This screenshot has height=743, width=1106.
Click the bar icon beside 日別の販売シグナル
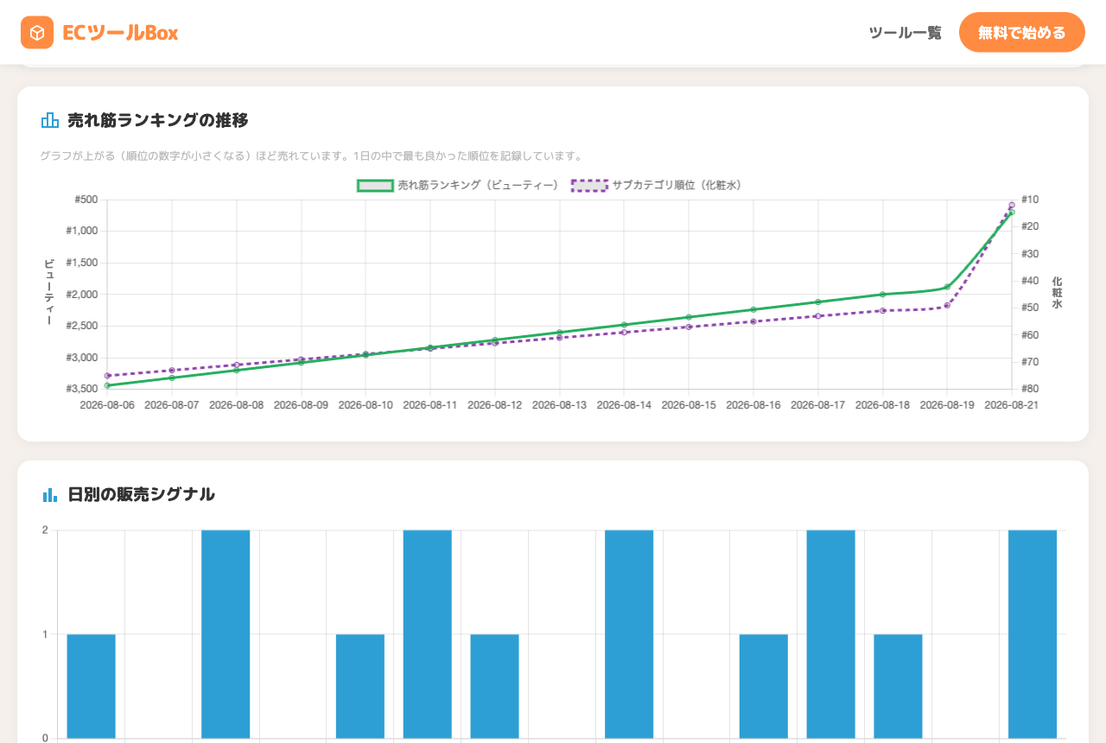pyautogui.click(x=50, y=495)
